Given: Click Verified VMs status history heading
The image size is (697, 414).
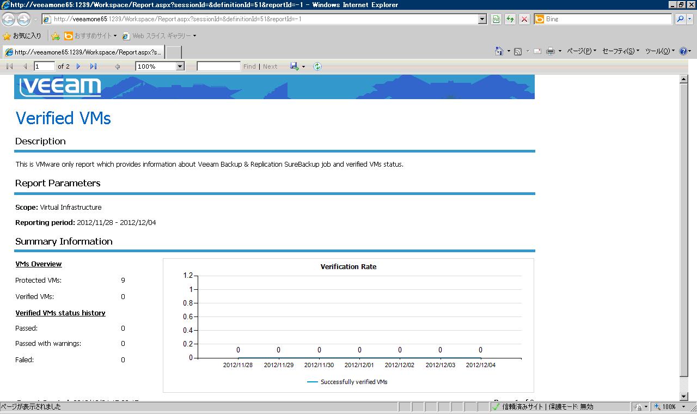Looking at the screenshot, I should pyautogui.click(x=60, y=313).
